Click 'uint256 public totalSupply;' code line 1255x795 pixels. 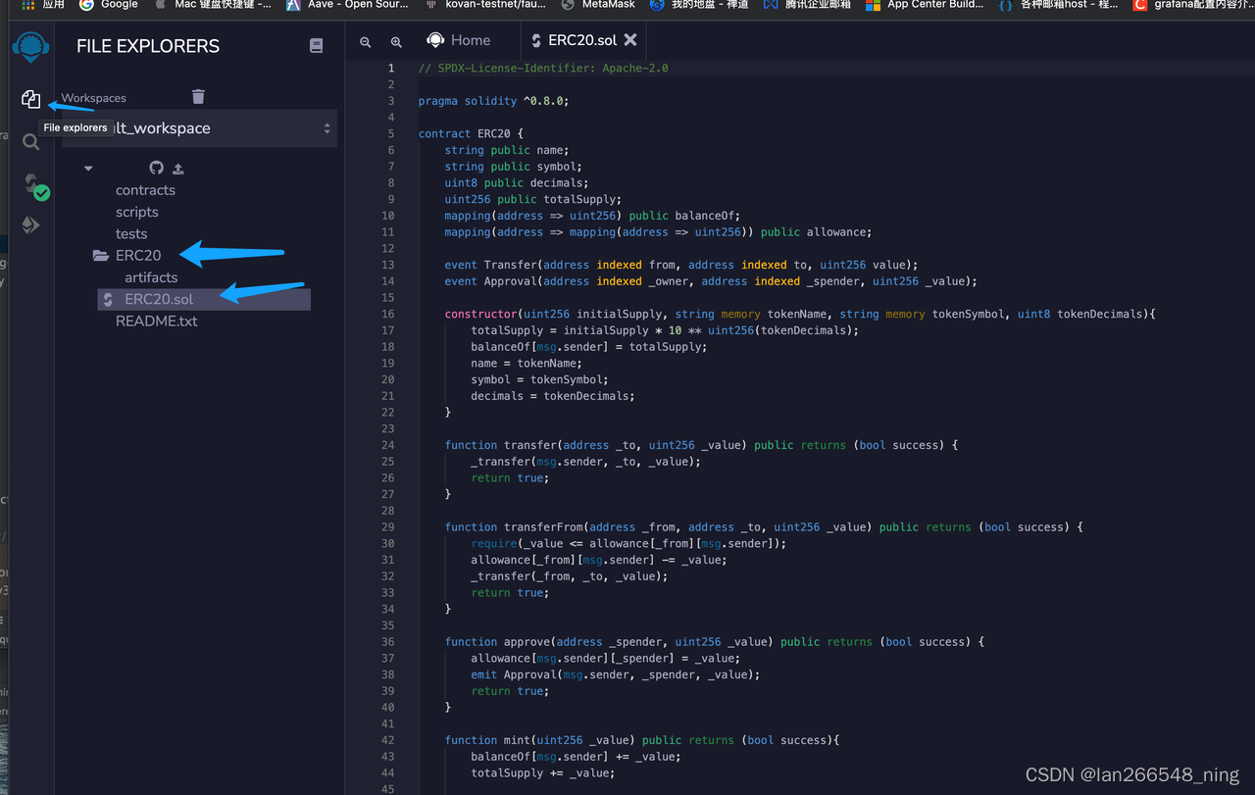tap(533, 199)
